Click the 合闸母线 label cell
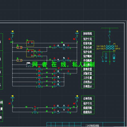The height and width of the screenshot is (127, 127). pyautogui.click(x=88, y=99)
